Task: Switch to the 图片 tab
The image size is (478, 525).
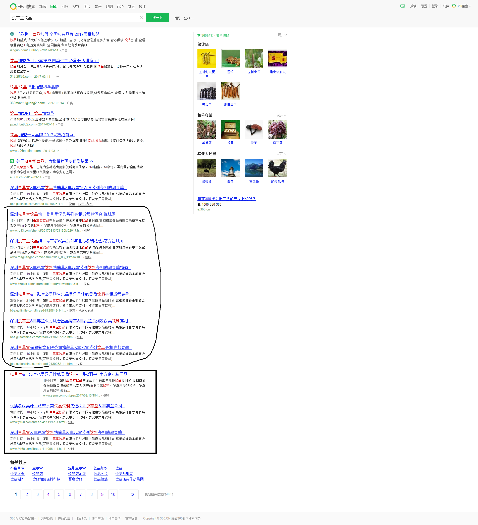Action: point(87,7)
